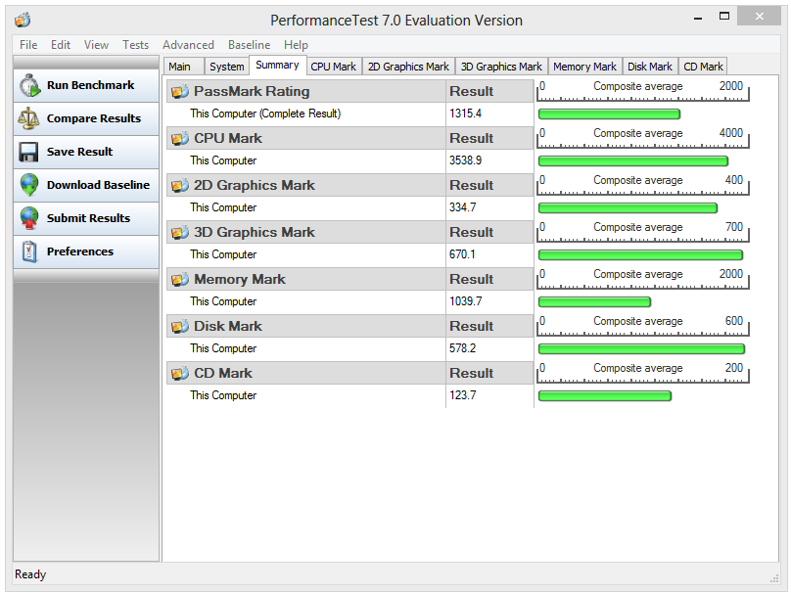
Task: Select the Summary tab
Action: pyautogui.click(x=277, y=65)
